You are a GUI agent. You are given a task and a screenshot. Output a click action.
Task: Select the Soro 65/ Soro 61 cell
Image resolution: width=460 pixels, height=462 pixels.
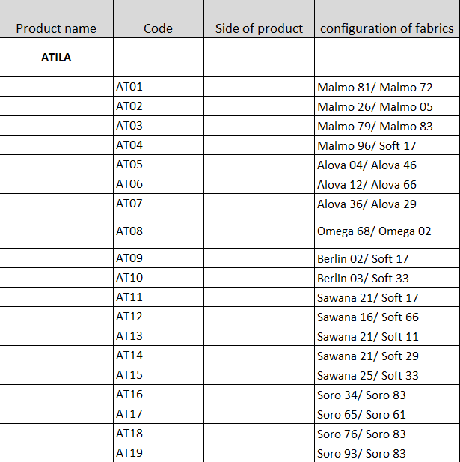tap(387, 415)
